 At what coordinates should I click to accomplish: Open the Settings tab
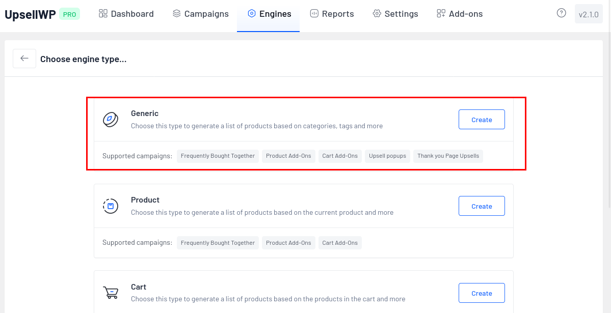pyautogui.click(x=395, y=14)
